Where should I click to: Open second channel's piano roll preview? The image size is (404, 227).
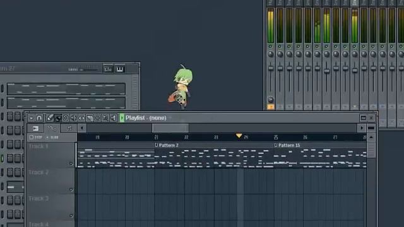(66, 103)
